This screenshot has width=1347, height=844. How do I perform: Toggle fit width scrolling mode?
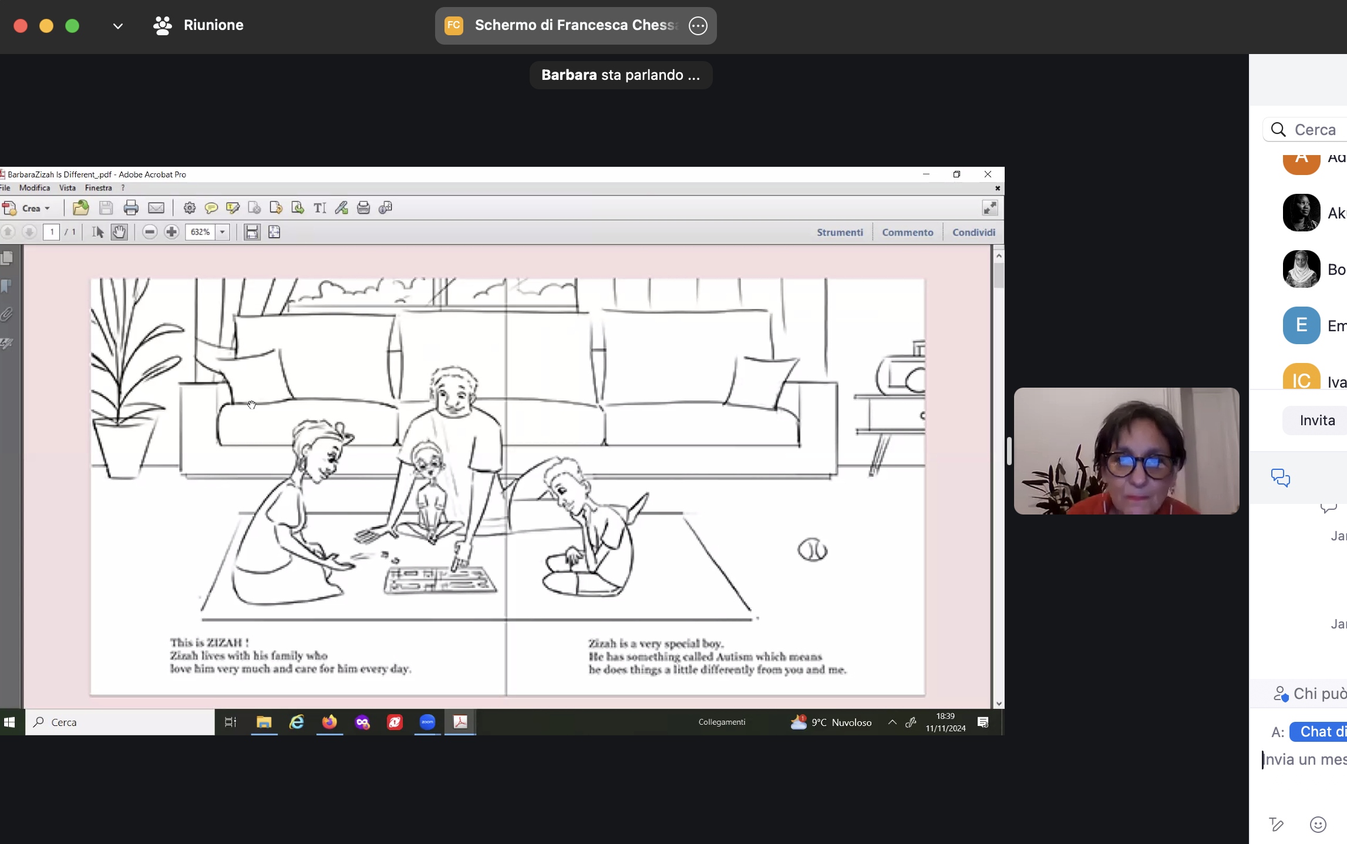pos(252,232)
